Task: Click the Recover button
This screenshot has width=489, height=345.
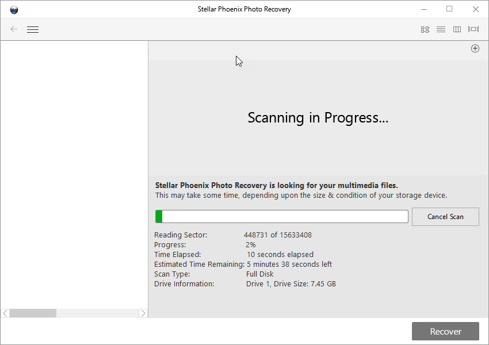Action: (445, 331)
